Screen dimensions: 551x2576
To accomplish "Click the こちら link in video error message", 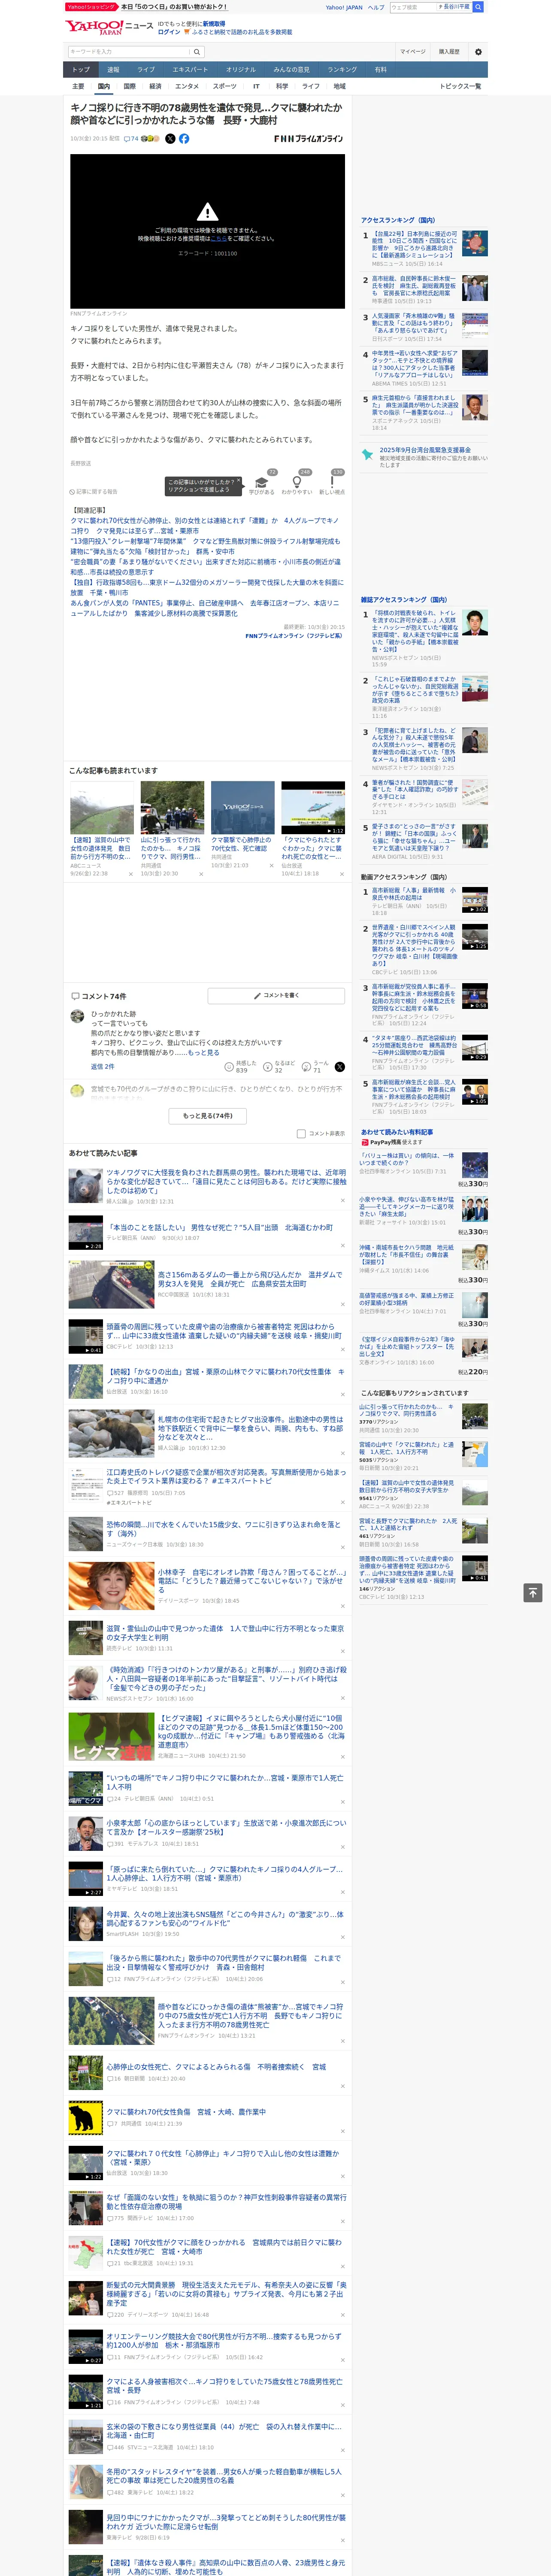I will point(219,239).
